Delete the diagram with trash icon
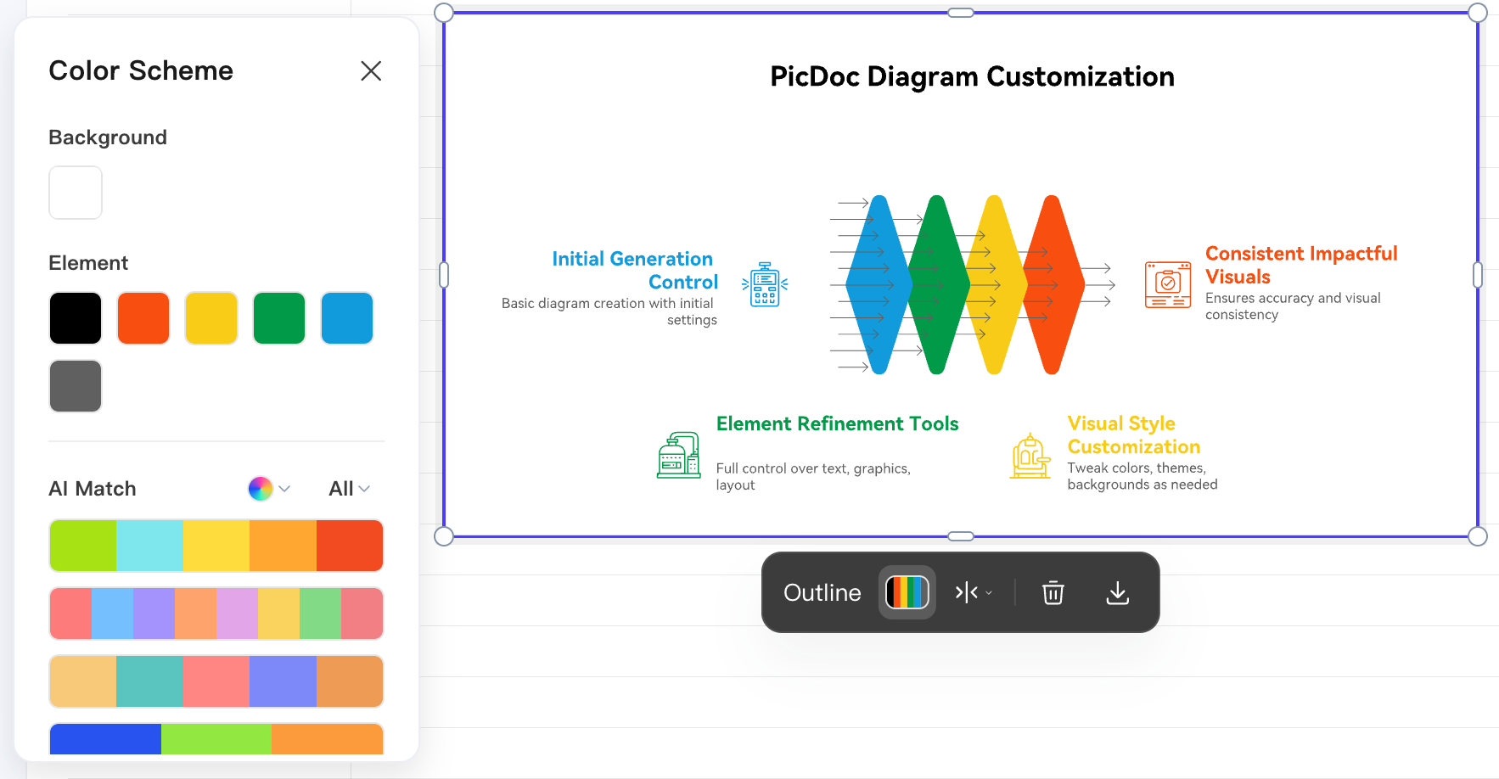The width and height of the screenshot is (1499, 779). click(1053, 592)
